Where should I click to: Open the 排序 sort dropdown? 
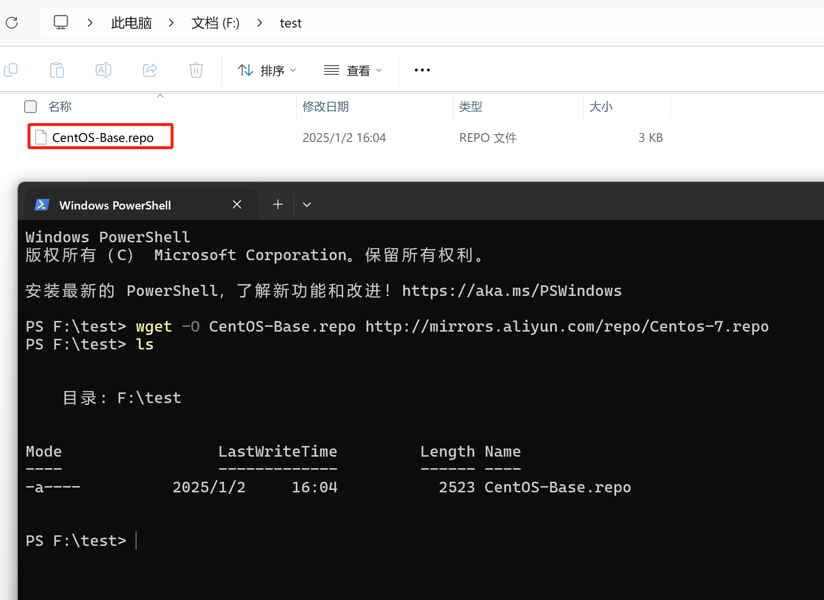(266, 70)
